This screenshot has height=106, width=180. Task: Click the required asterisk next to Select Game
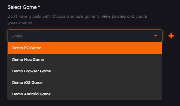(39, 6)
